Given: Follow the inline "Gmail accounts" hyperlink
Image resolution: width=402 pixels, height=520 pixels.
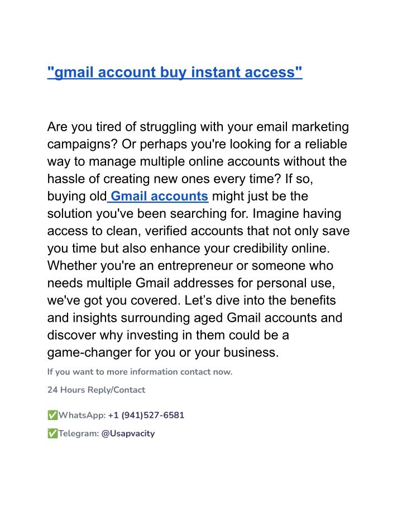Looking at the screenshot, I should (x=160, y=196).
